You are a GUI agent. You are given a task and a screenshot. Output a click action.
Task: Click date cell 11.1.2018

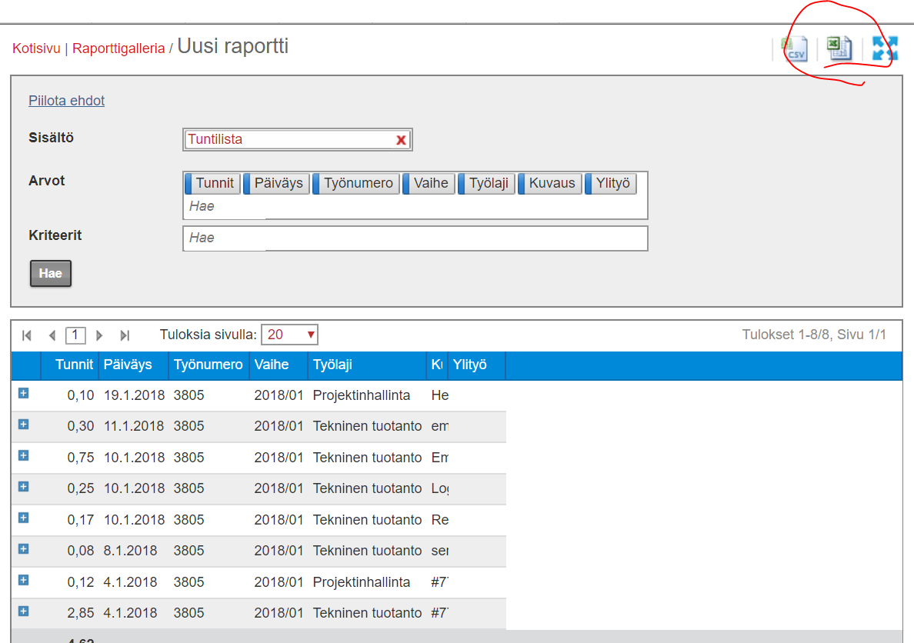(134, 426)
